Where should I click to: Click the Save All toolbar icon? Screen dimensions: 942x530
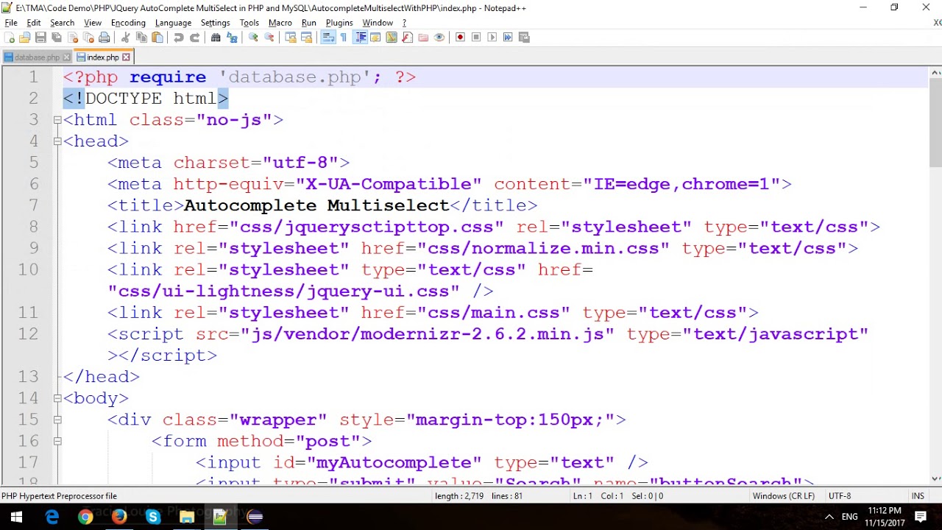click(56, 37)
